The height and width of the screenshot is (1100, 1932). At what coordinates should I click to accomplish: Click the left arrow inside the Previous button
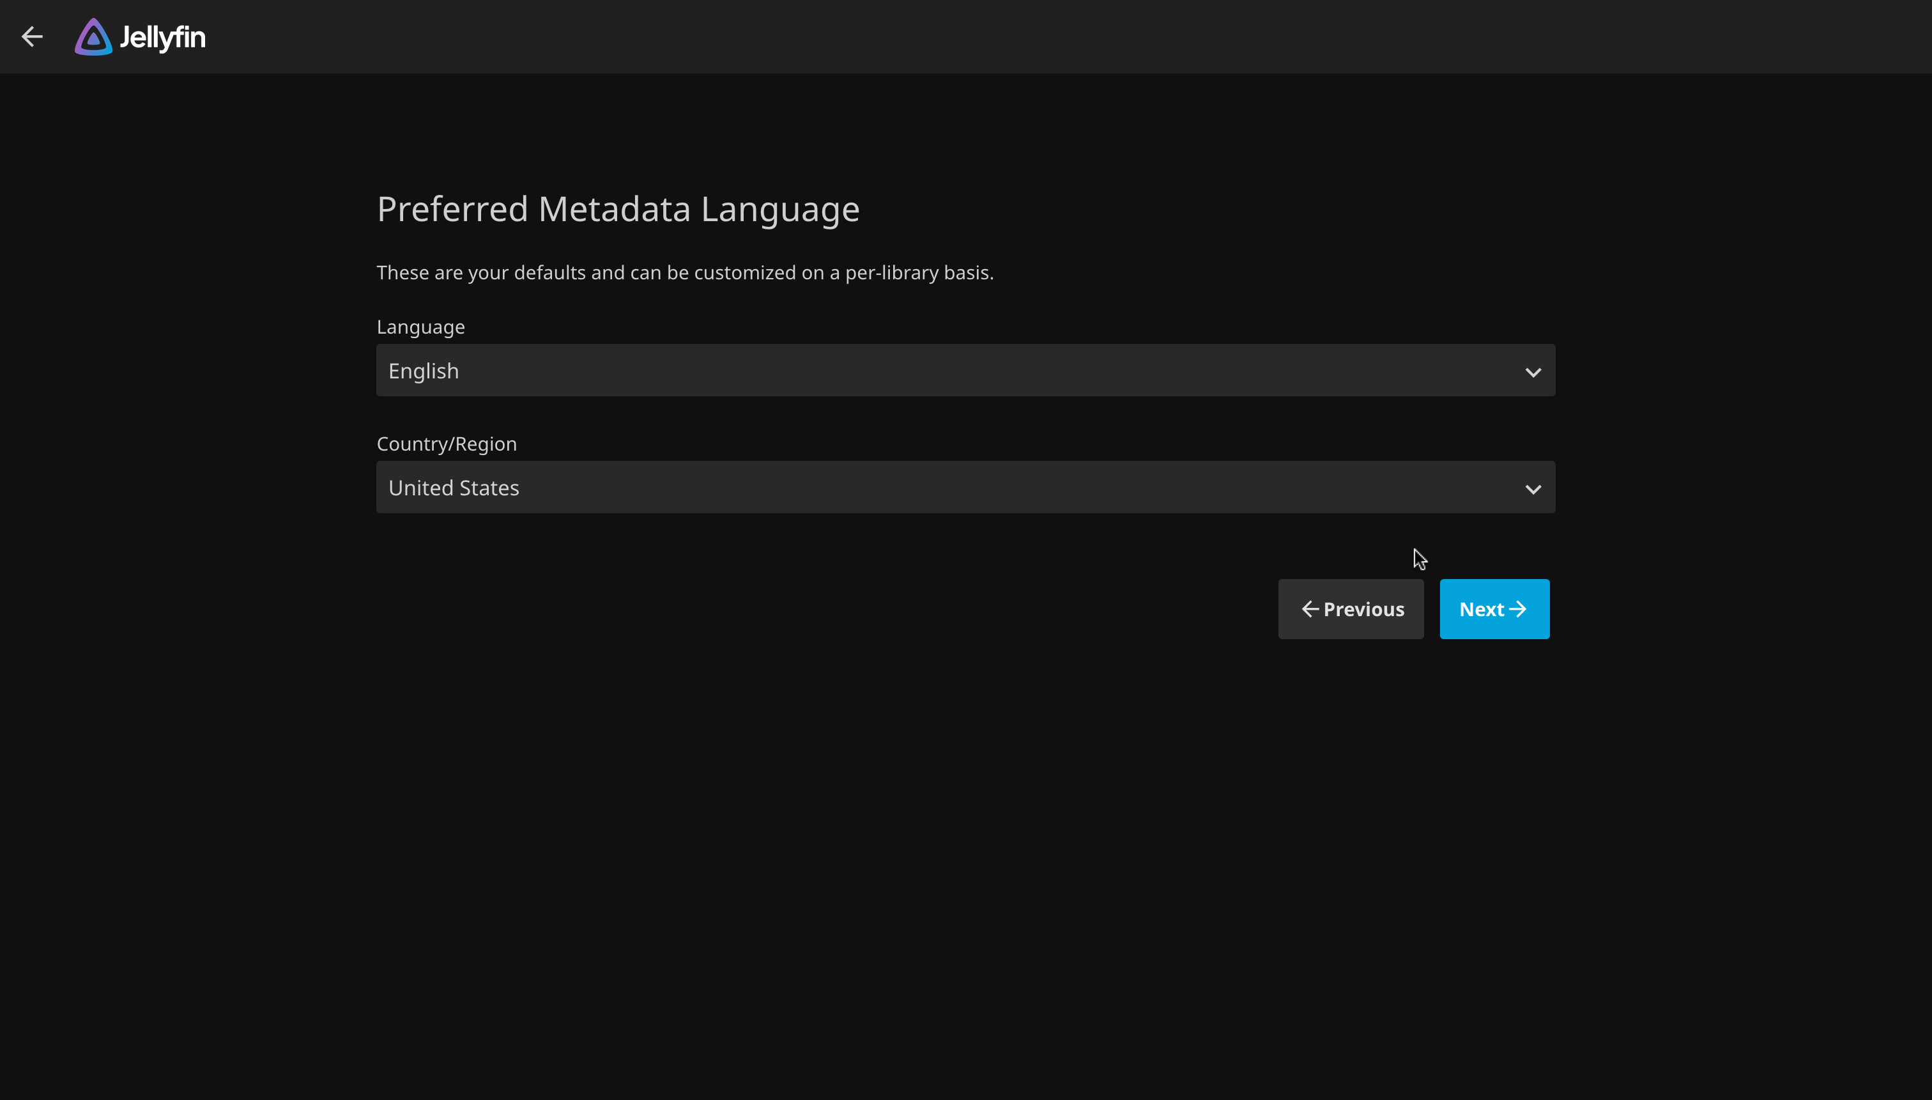[x=1308, y=608]
